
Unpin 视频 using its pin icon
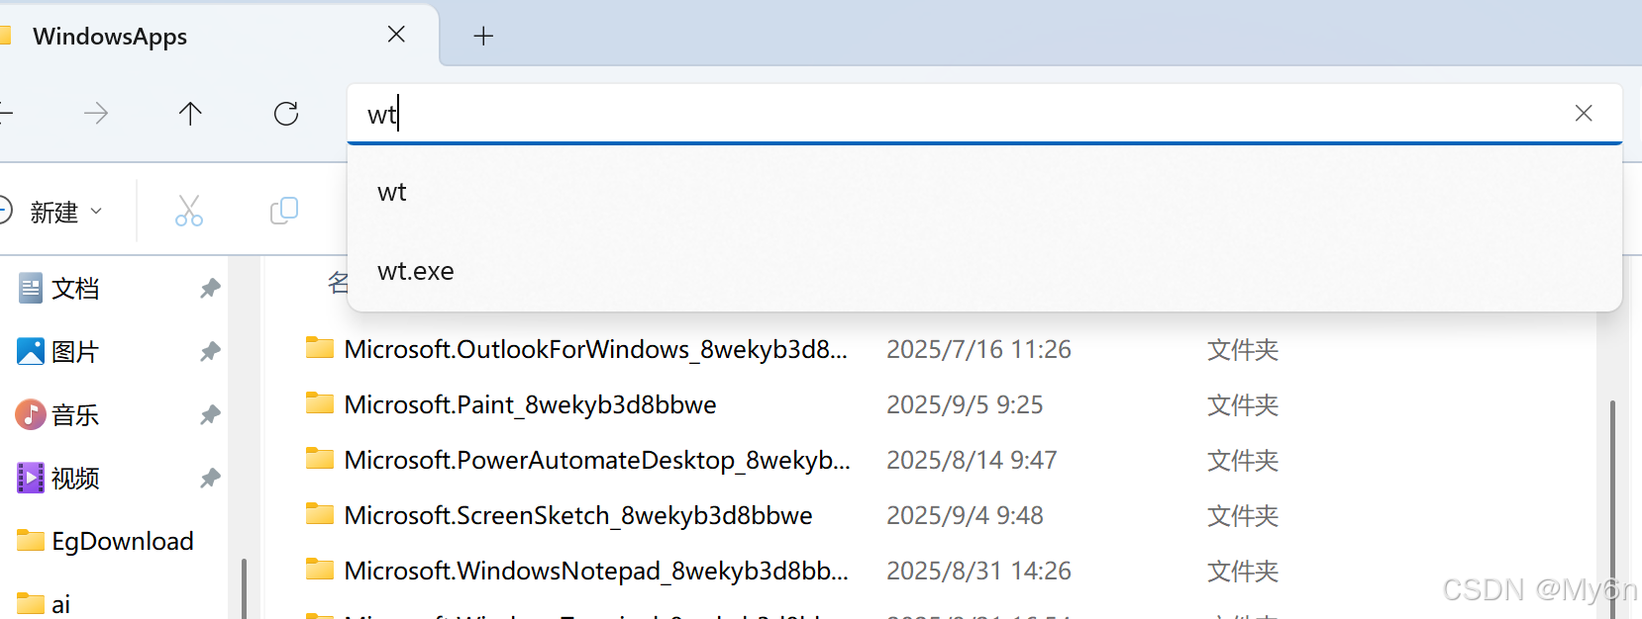[x=210, y=479]
